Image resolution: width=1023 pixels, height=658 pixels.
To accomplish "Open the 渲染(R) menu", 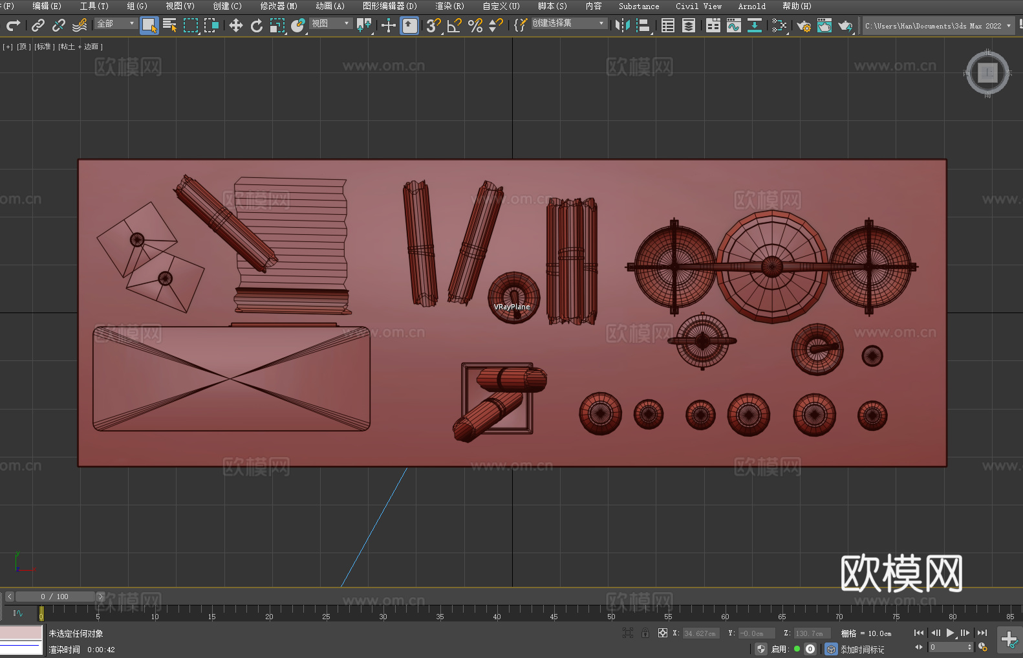I will coord(450,6).
